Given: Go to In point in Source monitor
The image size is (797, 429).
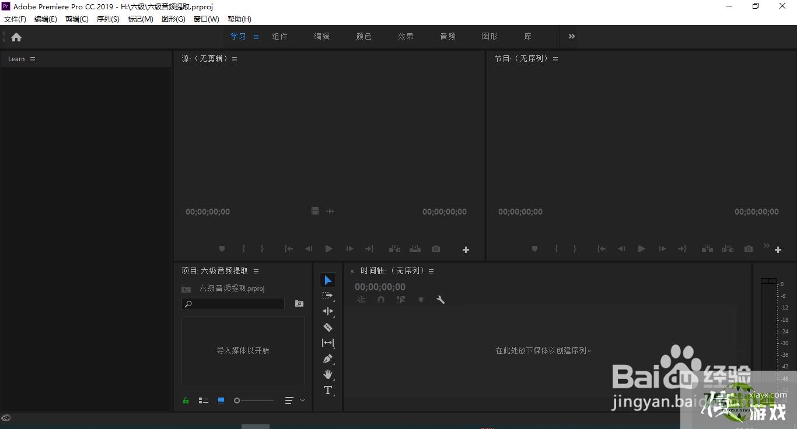Looking at the screenshot, I should coord(289,249).
